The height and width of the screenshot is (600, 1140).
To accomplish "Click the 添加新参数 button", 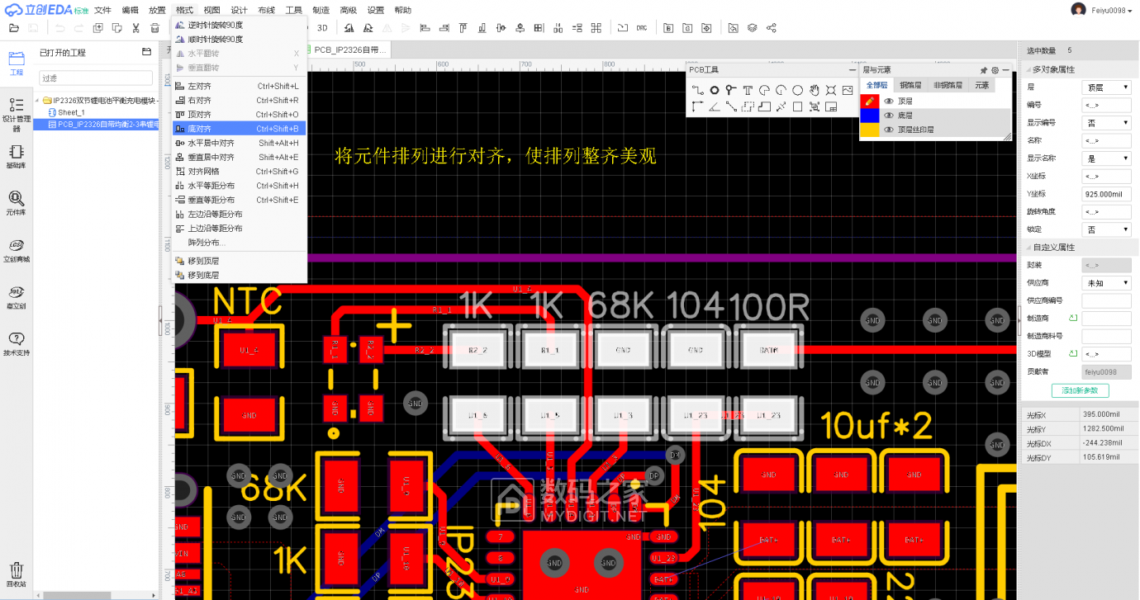I will coord(1080,390).
